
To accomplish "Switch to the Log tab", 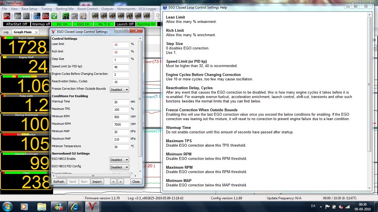I will coord(6,32).
